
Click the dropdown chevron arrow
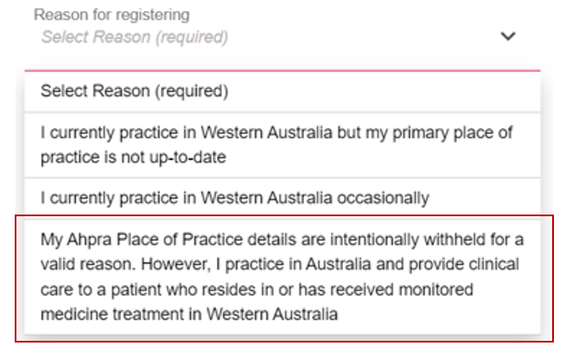pyautogui.click(x=509, y=36)
